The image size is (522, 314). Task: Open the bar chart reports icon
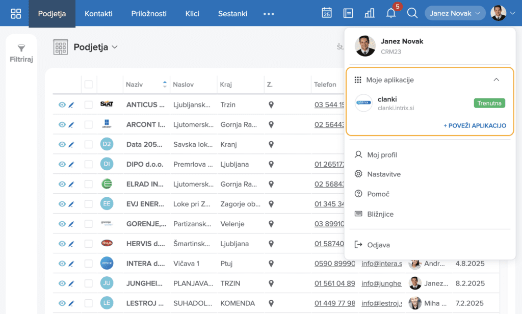point(370,13)
